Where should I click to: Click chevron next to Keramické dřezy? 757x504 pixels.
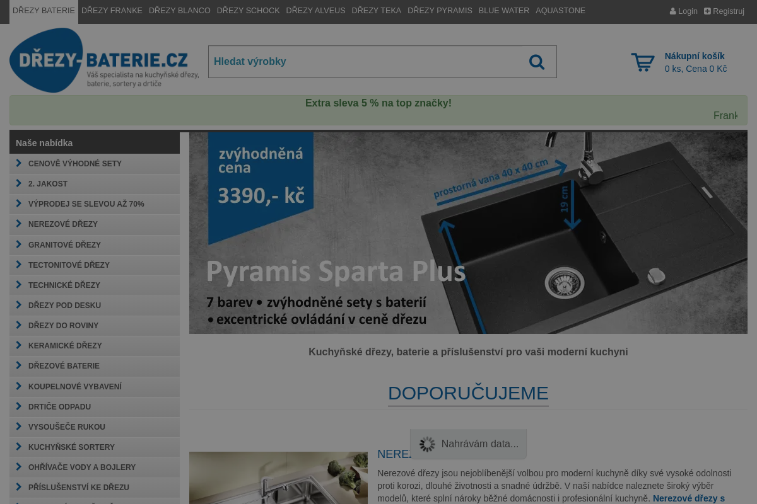[19, 345]
